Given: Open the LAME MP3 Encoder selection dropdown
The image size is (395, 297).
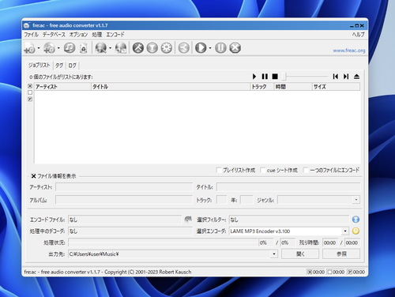Looking at the screenshot, I should point(345,231).
